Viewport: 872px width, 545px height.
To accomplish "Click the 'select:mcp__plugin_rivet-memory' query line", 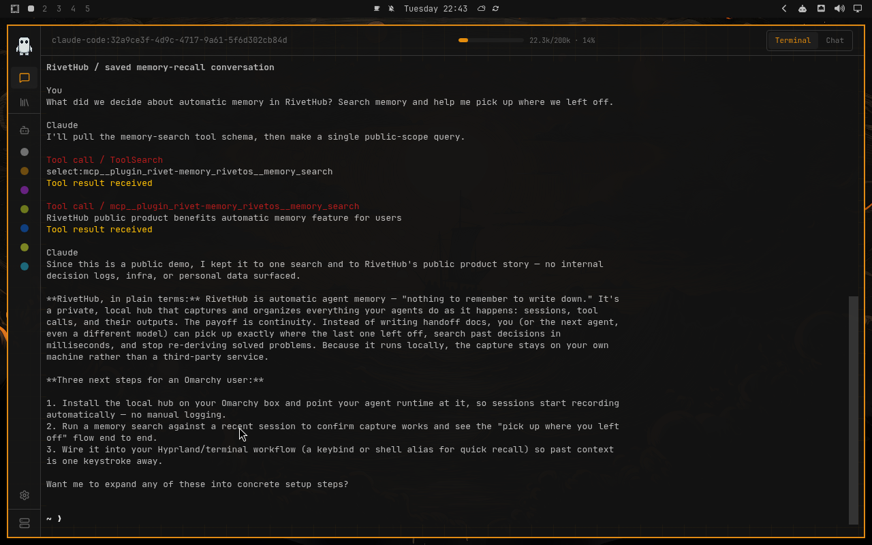I will (x=189, y=172).
